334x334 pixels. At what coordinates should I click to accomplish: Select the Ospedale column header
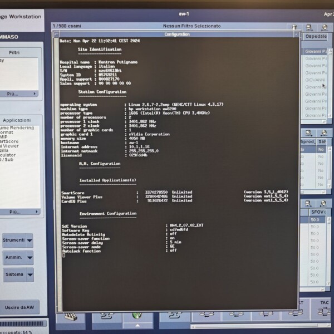click(316, 36)
